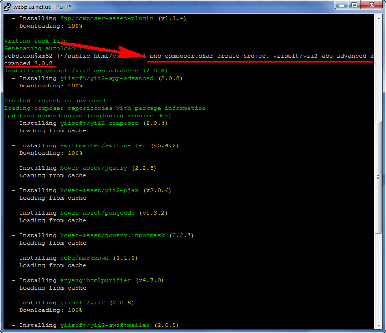
Task: Click the command text 'php composer.phar'
Action: pos(182,56)
